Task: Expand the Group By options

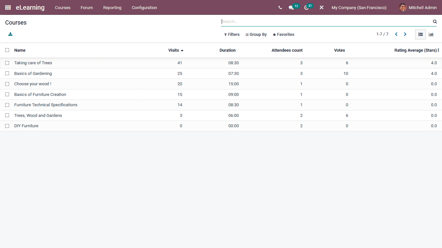Action: coord(256,34)
